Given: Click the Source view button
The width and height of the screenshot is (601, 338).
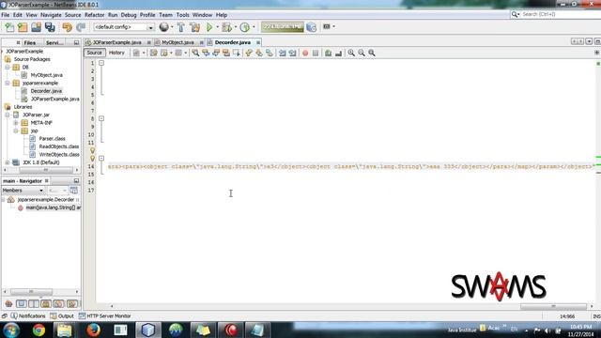Looking at the screenshot, I should tap(94, 53).
